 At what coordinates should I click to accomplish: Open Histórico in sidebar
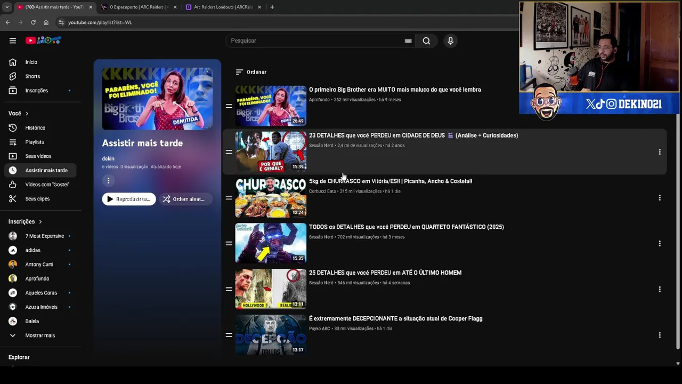tap(42, 128)
